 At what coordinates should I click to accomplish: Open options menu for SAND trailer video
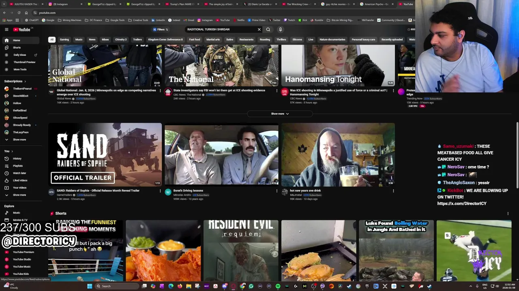tap(160, 191)
